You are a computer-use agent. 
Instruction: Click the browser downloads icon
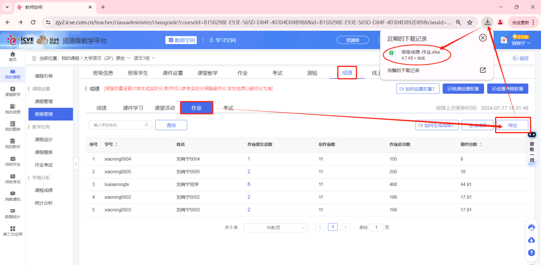tap(487, 22)
